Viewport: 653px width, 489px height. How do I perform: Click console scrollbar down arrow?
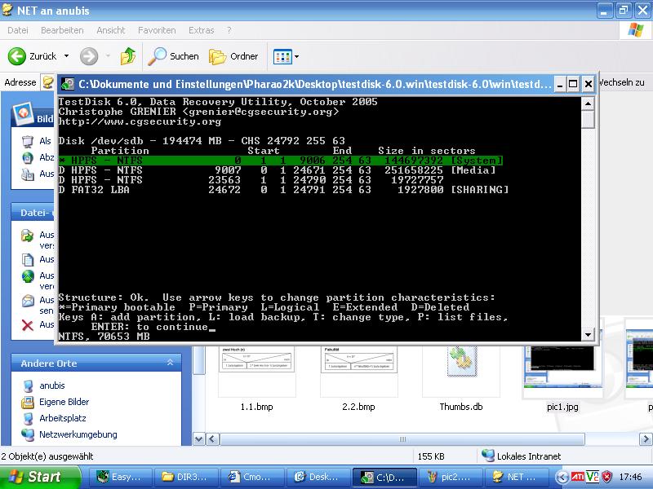(588, 334)
